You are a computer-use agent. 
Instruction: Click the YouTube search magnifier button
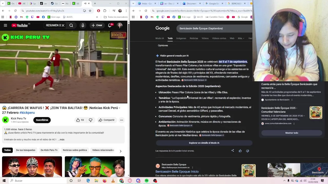click(71, 25)
